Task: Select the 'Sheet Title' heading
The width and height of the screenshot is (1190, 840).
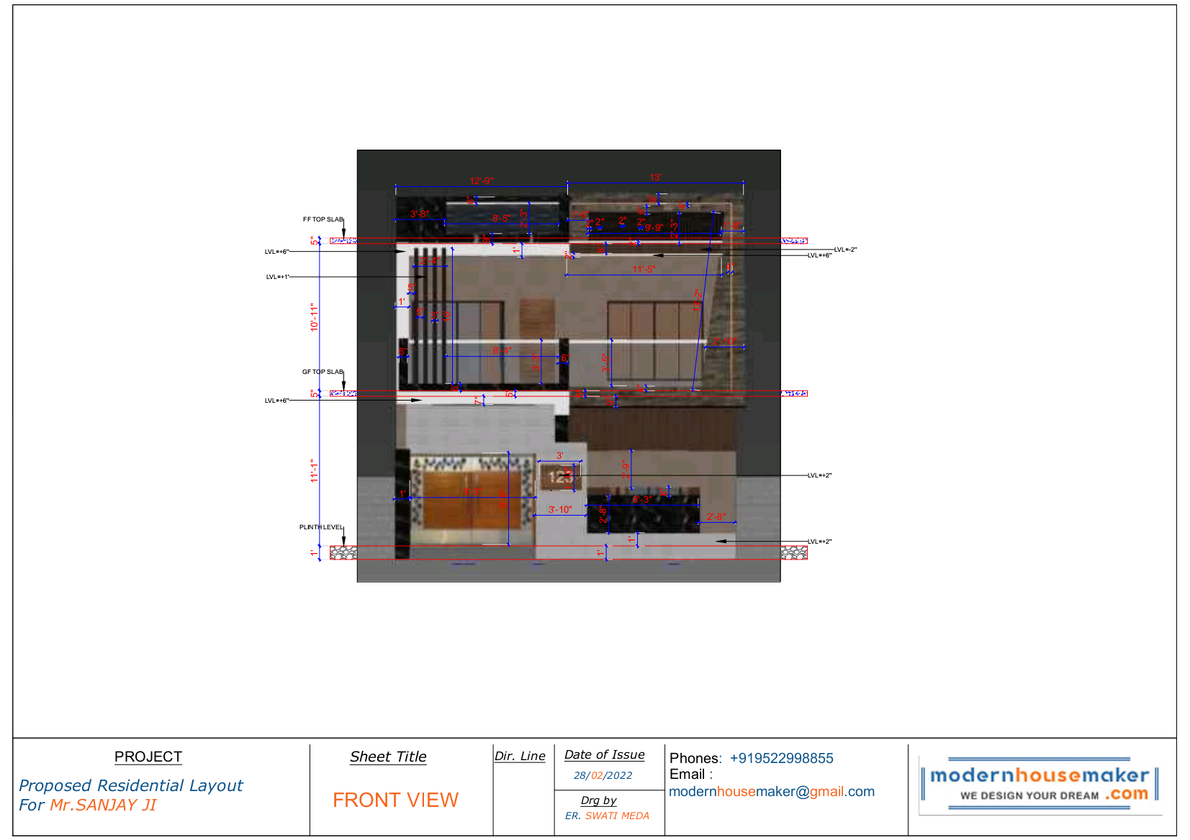Action: 388,757
